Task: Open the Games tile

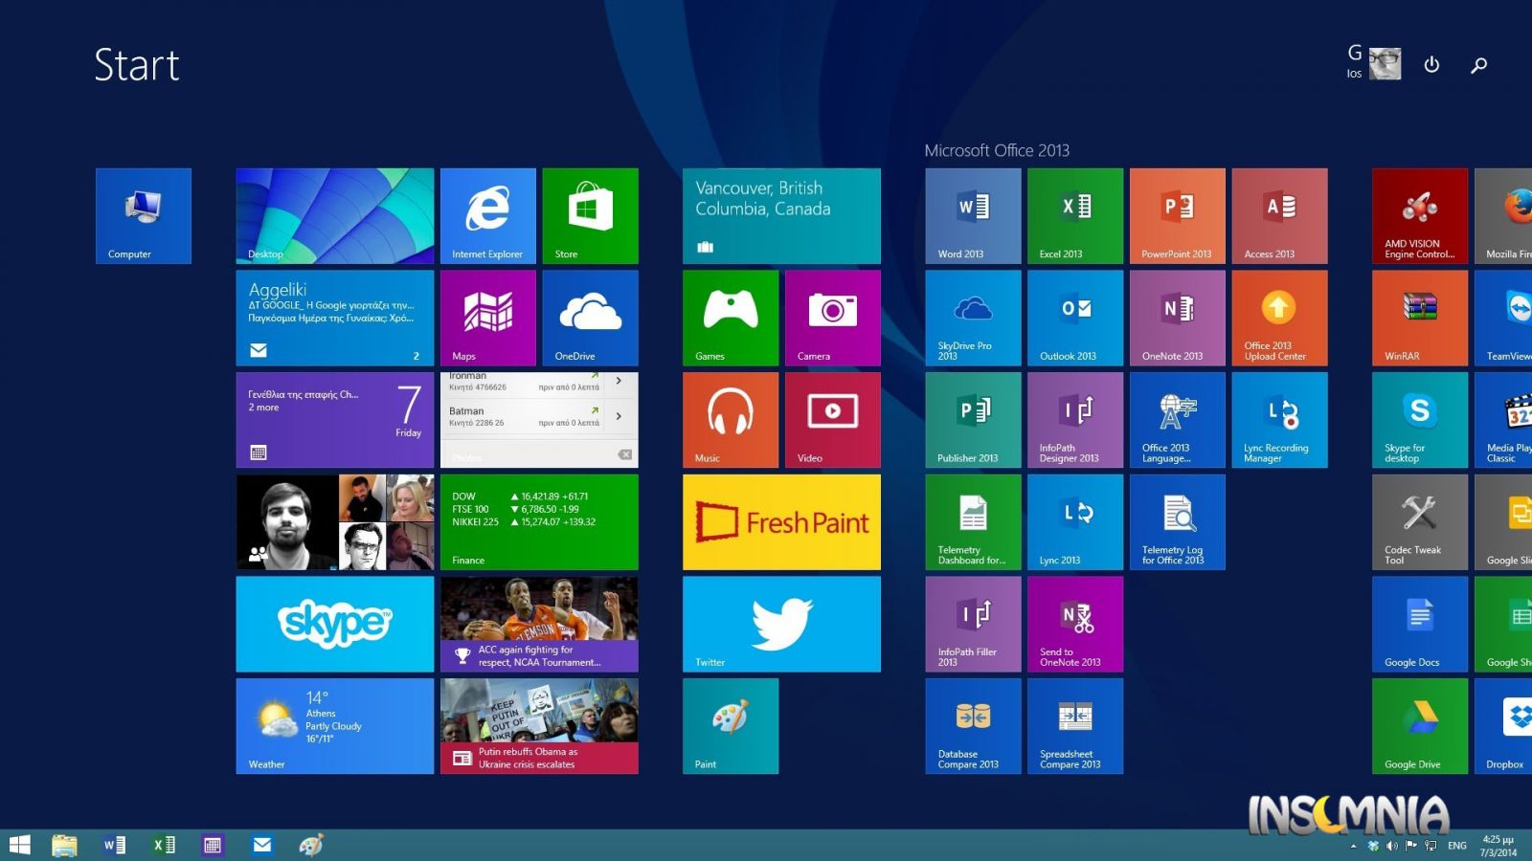Action: pos(731,318)
